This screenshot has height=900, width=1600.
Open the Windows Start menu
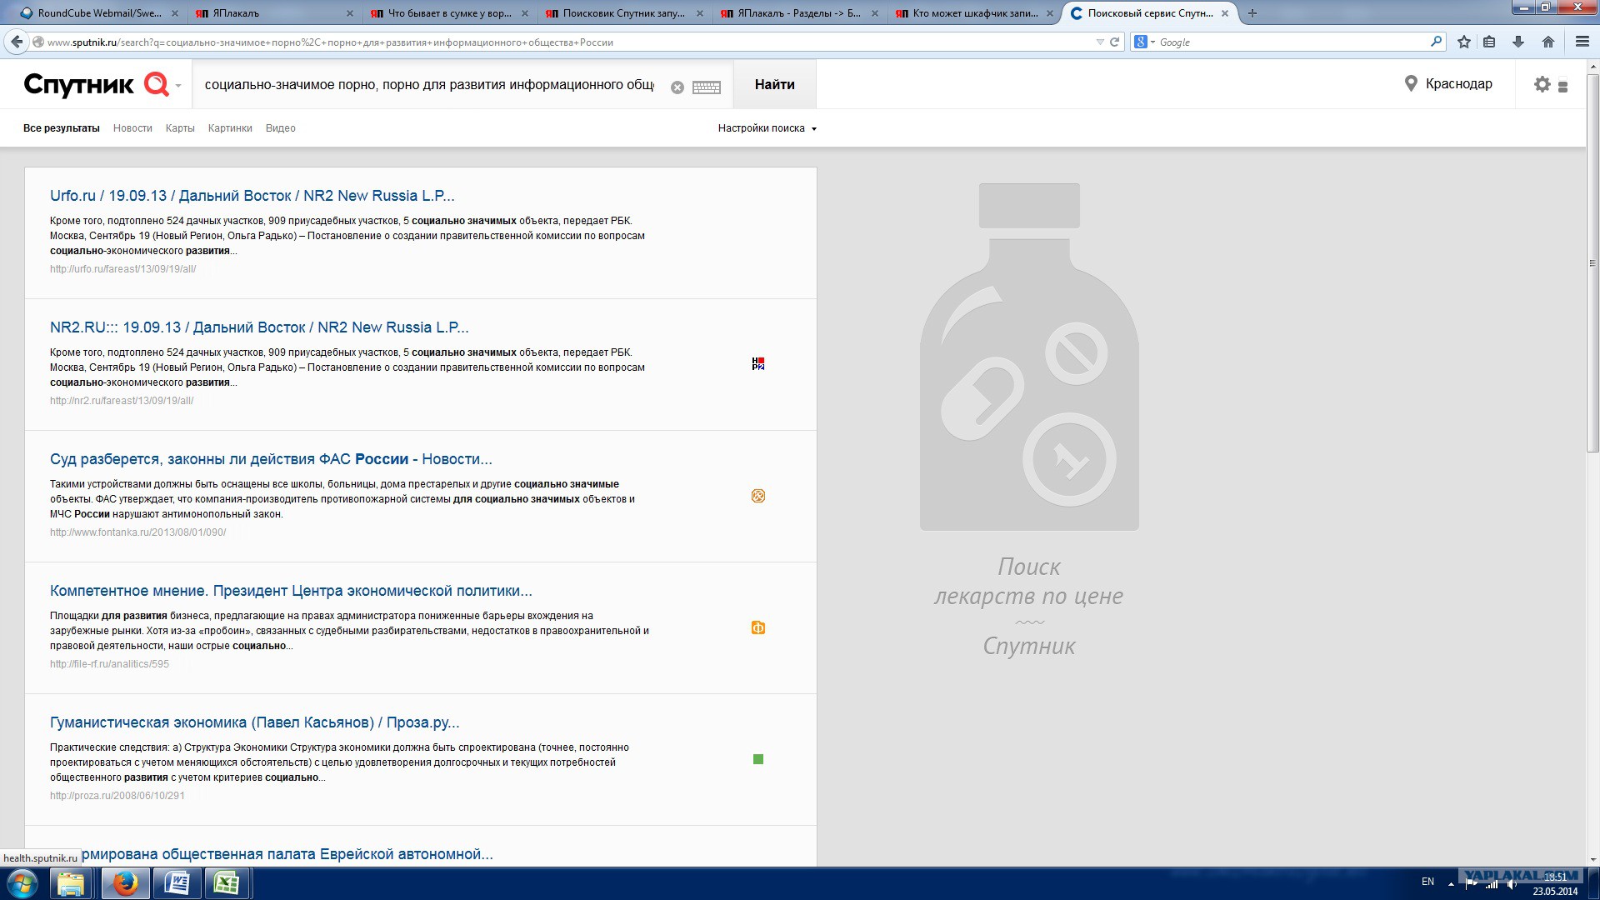point(22,883)
